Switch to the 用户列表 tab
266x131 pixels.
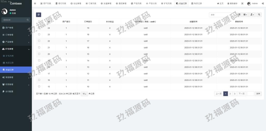[x=46, y=4]
